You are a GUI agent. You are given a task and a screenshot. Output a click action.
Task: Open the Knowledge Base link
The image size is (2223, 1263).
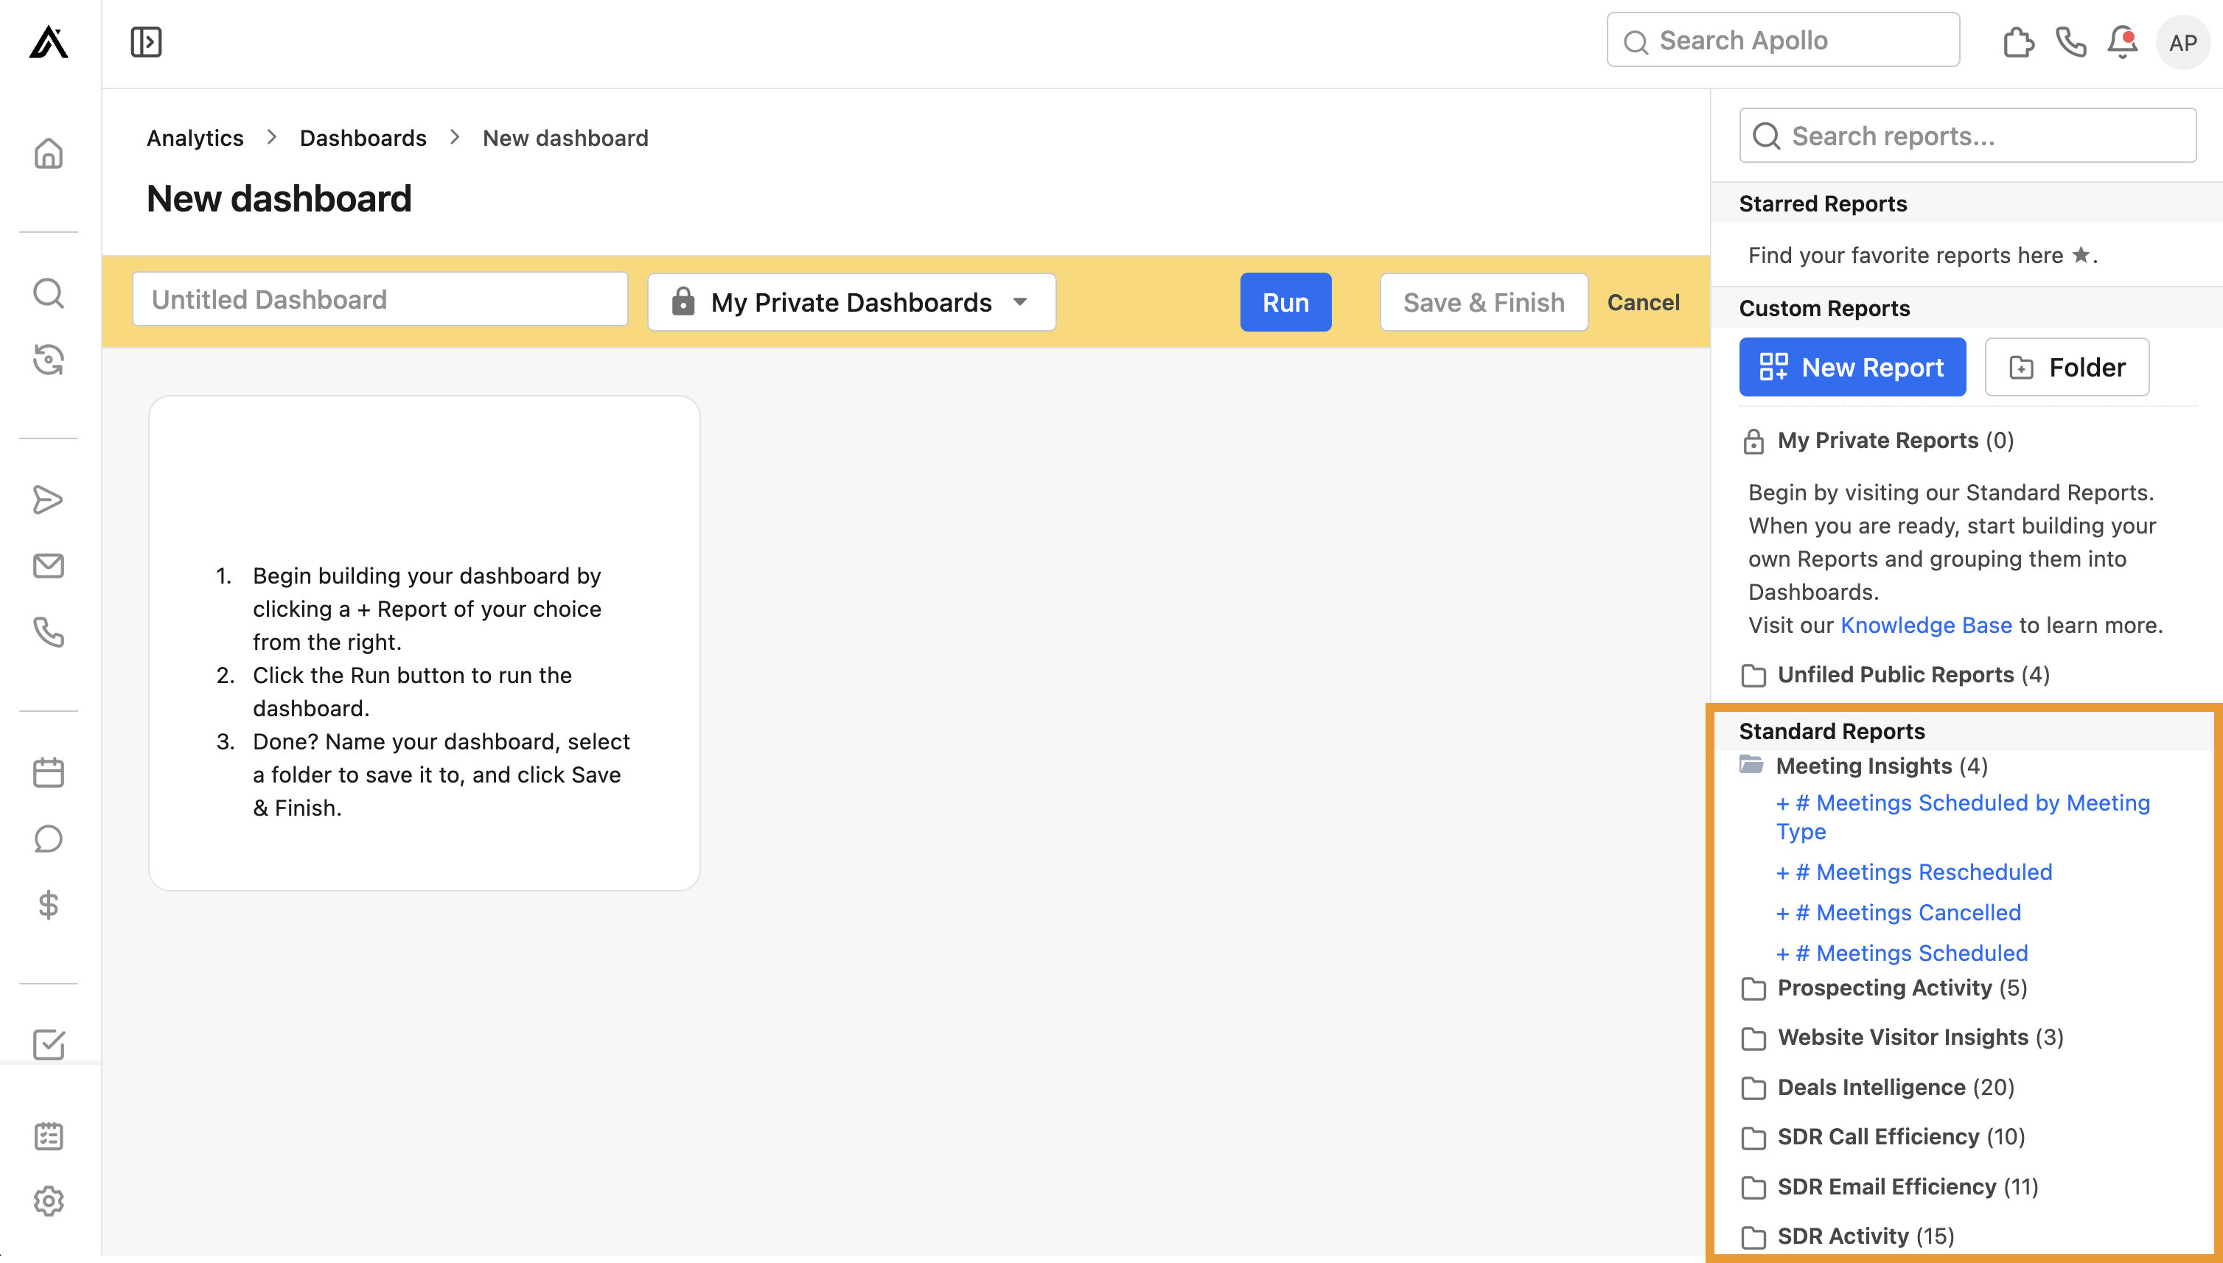[1925, 626]
